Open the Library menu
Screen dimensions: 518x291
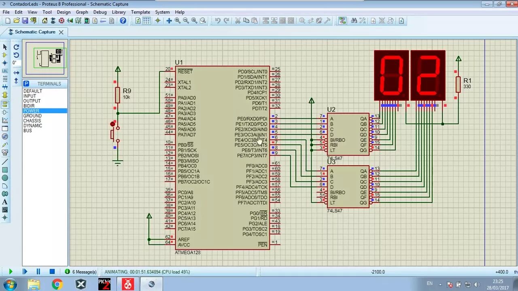[119, 12]
